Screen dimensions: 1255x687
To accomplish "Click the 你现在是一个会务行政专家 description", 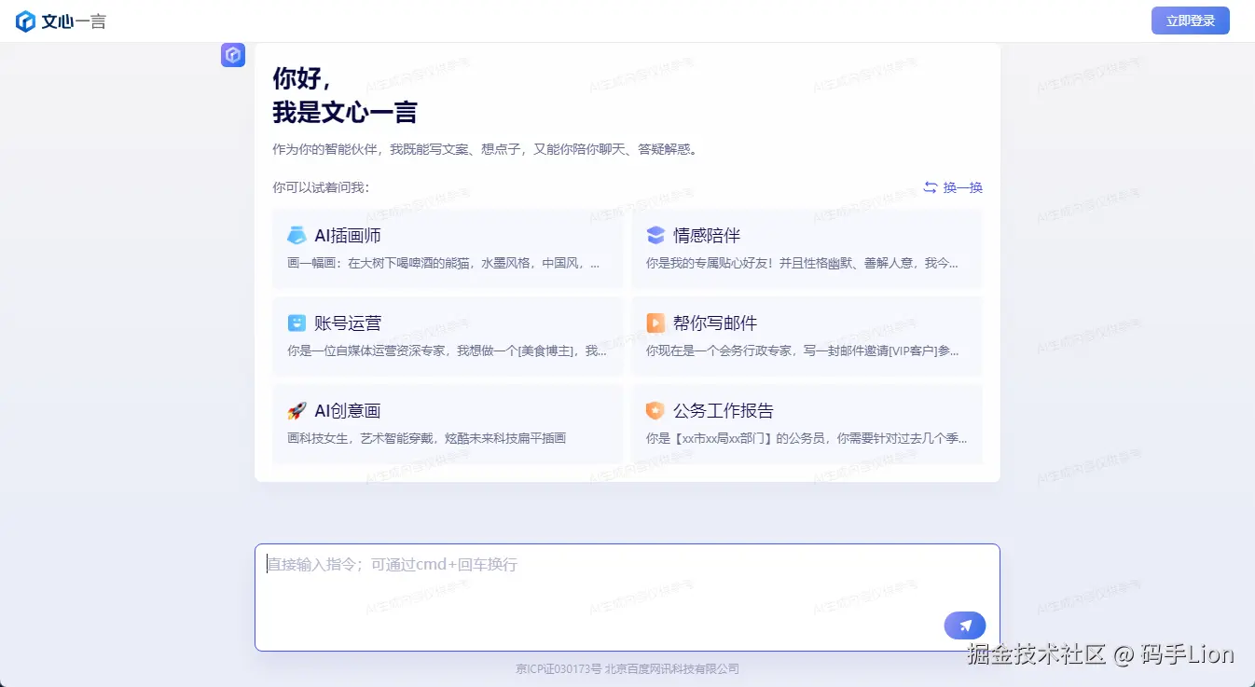I will (803, 350).
